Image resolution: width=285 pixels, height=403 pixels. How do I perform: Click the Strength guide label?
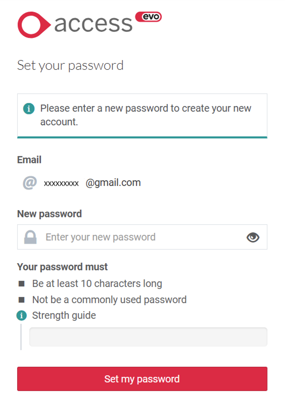(64, 316)
